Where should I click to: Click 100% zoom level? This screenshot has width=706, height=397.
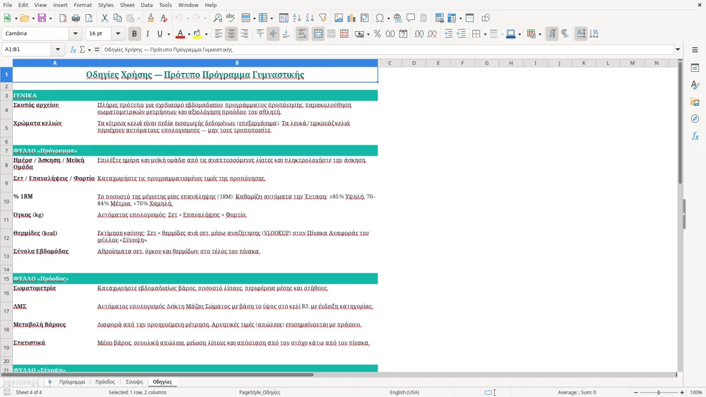(x=696, y=392)
